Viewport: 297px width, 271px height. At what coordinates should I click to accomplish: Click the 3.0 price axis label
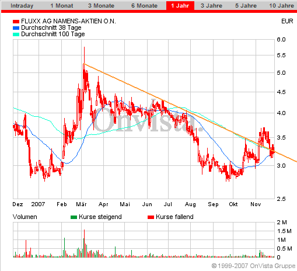pyautogui.click(x=281, y=166)
